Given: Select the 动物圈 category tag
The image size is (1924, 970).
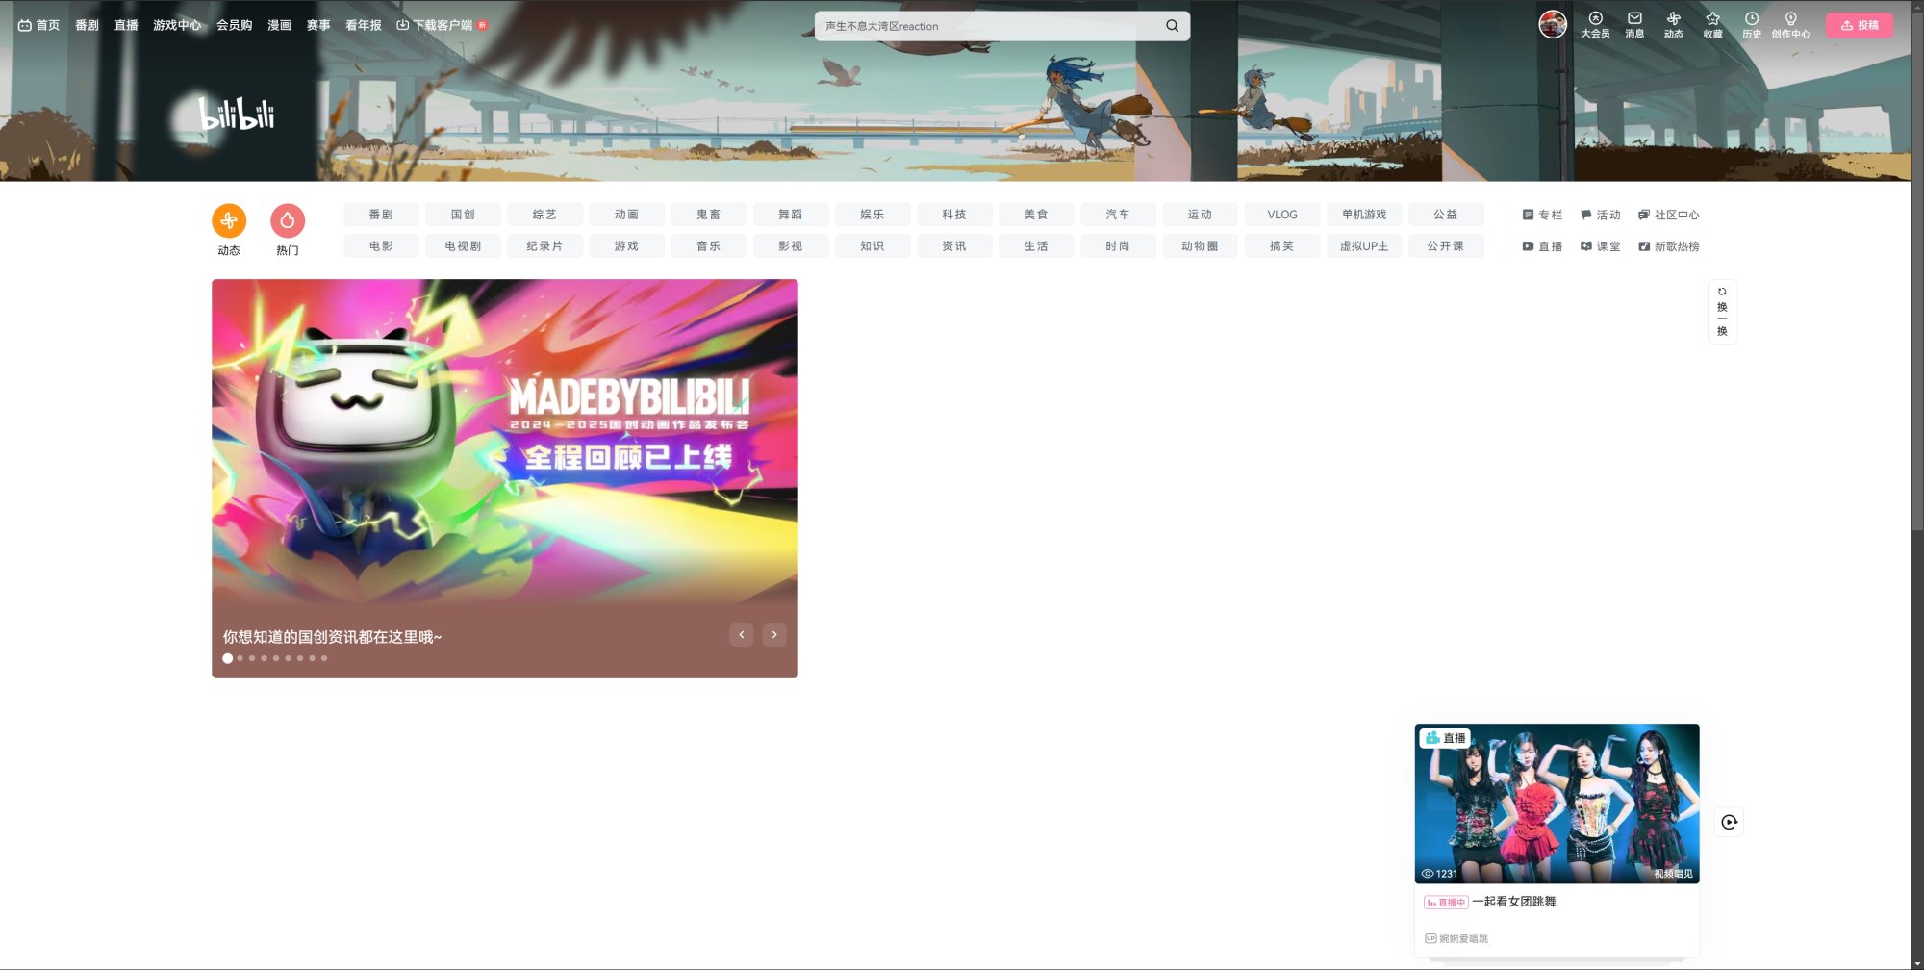Looking at the screenshot, I should pyautogui.click(x=1200, y=246).
